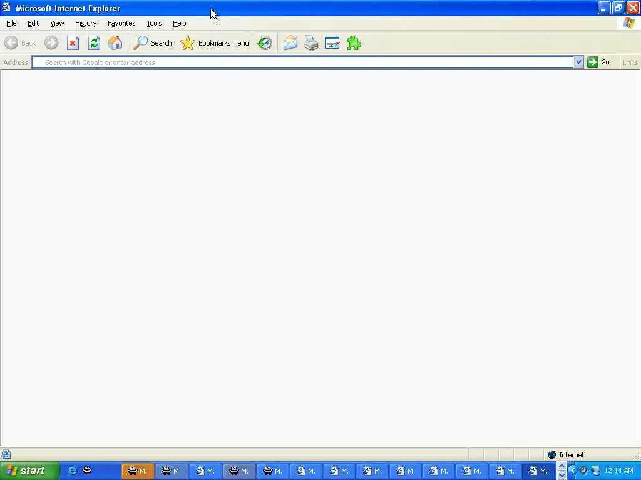Screen dimensions: 641x480
Task: Click the network computers tray icon
Action: pos(595,471)
